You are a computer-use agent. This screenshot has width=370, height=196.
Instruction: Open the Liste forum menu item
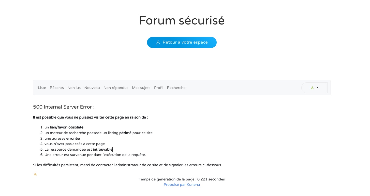[x=42, y=88]
